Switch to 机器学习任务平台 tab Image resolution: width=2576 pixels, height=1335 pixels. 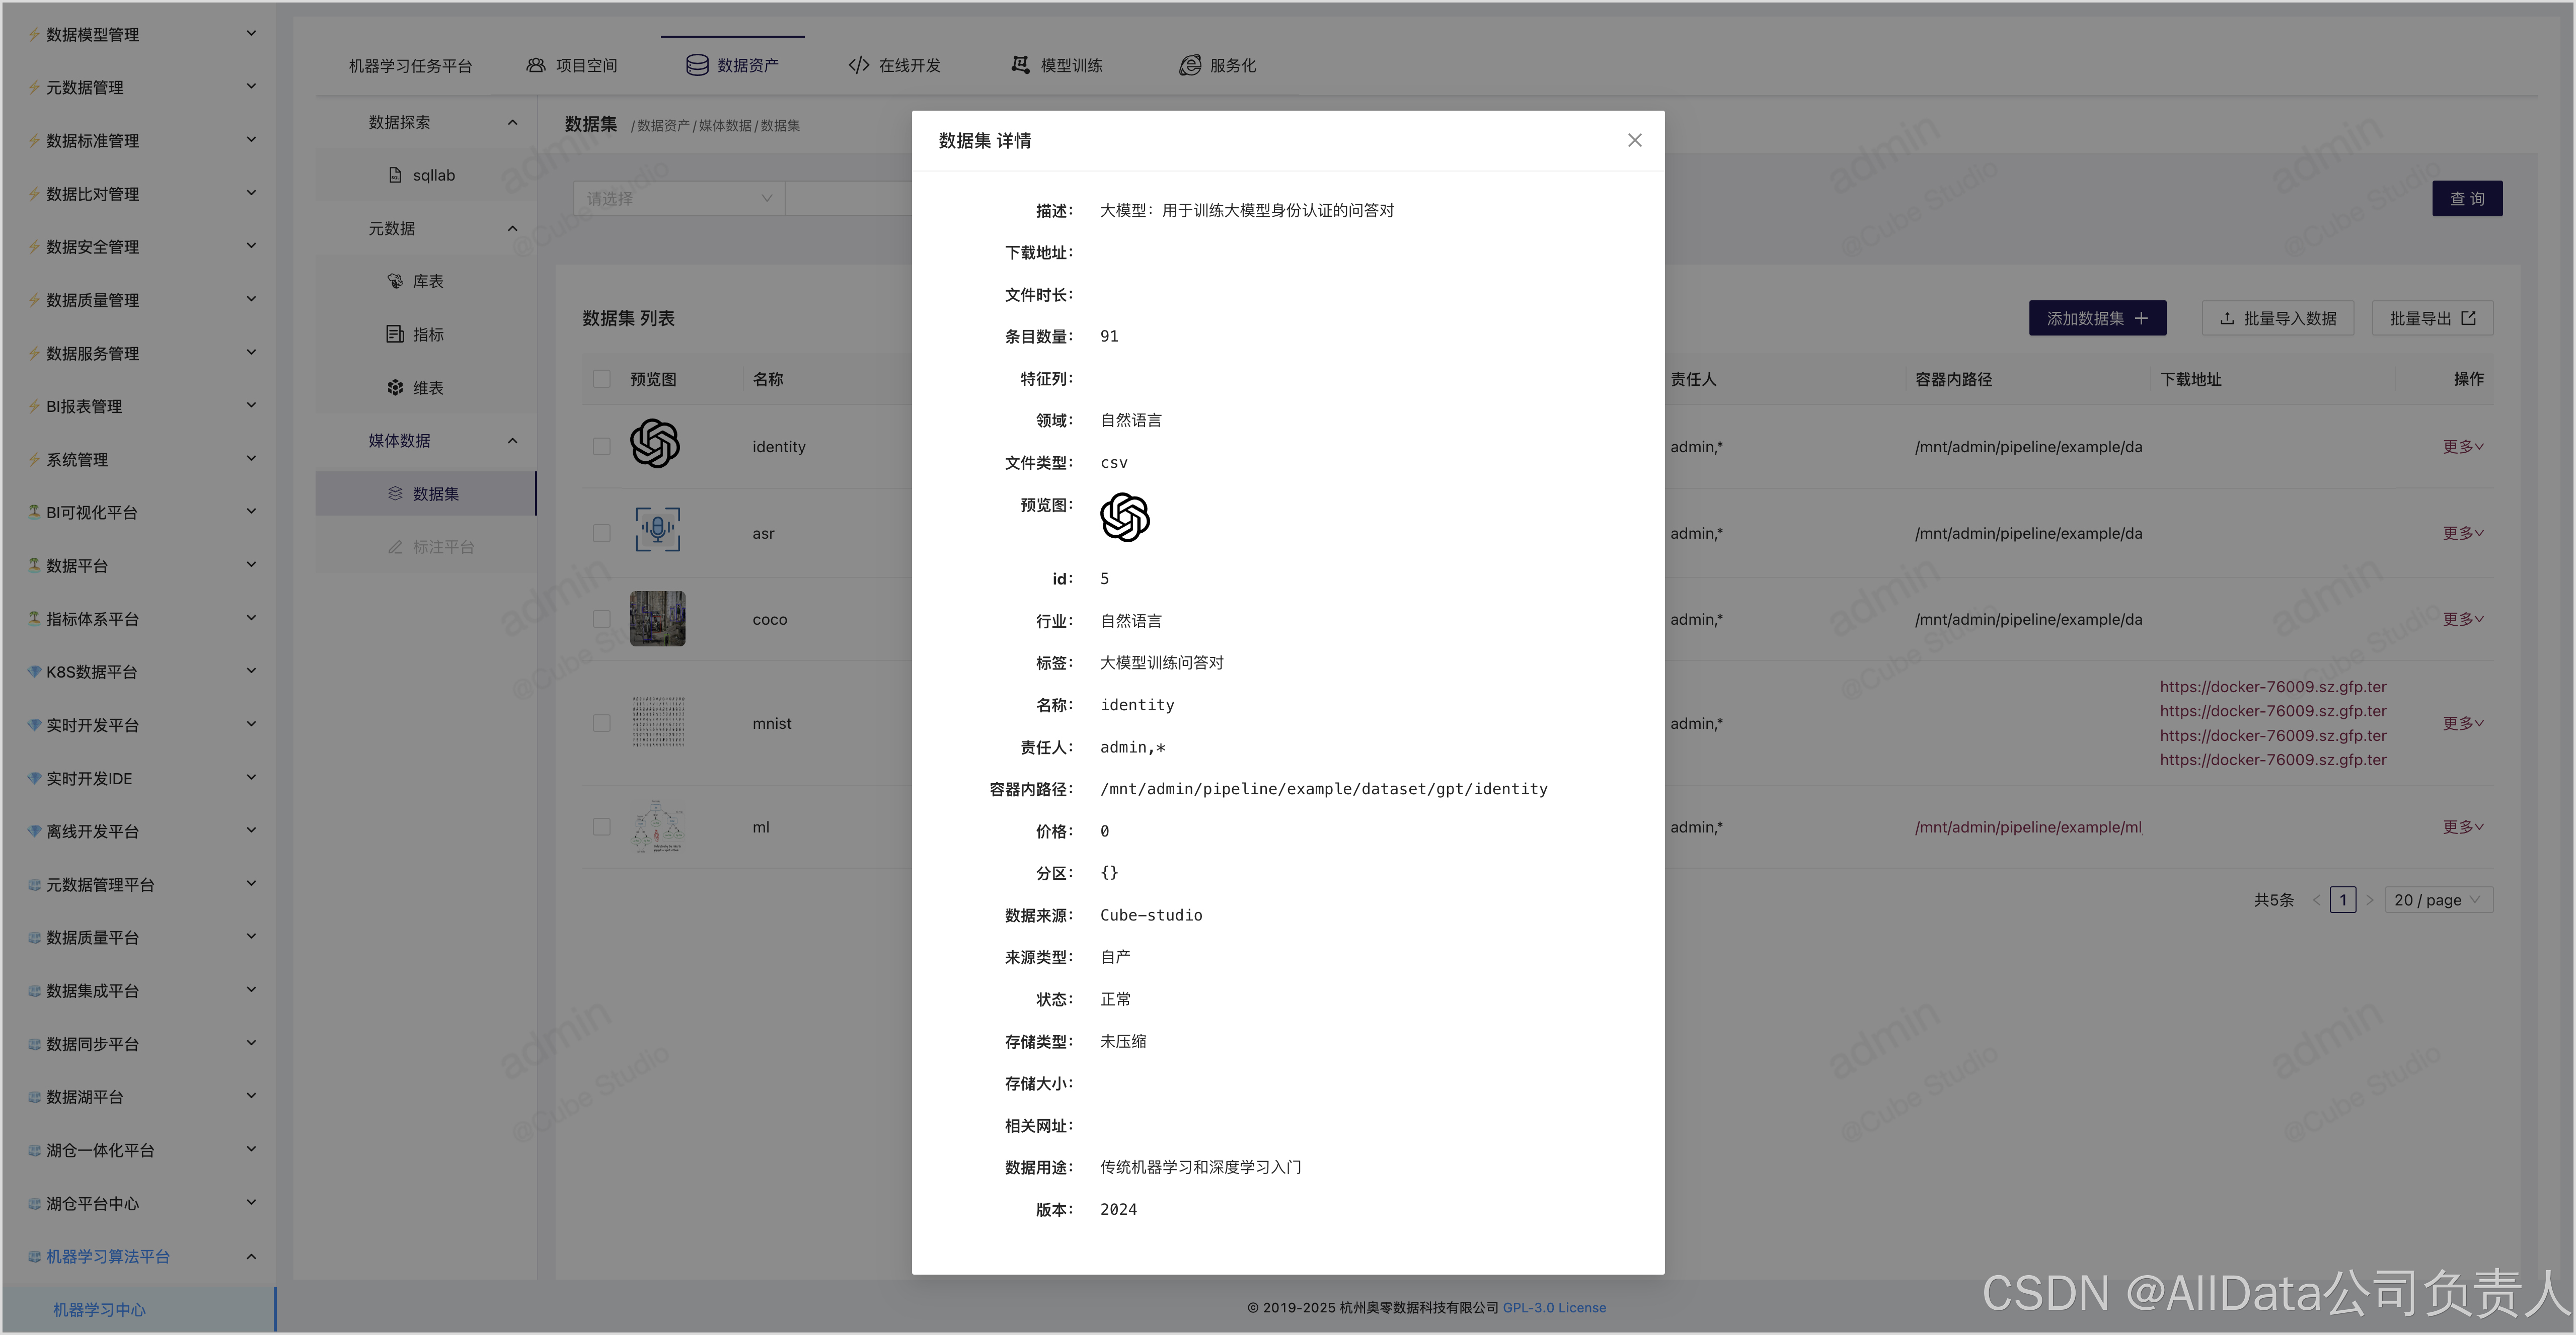(410, 65)
